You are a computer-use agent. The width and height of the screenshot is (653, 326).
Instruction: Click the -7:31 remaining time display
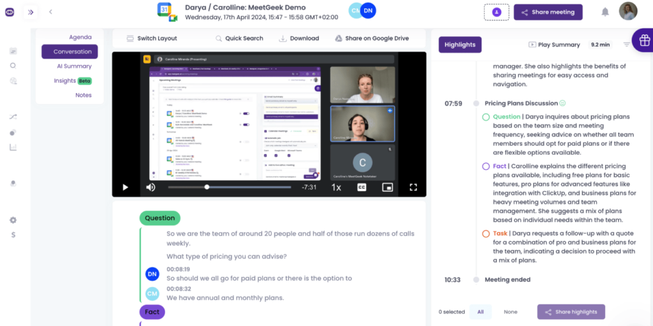pos(309,187)
